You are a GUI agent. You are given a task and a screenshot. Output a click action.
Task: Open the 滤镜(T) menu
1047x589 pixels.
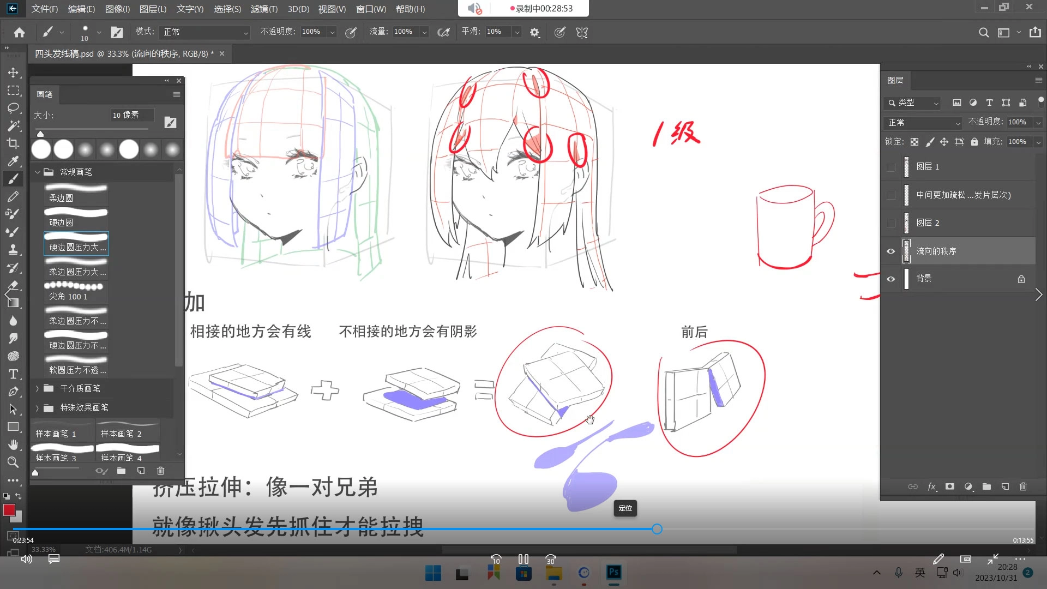point(264,9)
